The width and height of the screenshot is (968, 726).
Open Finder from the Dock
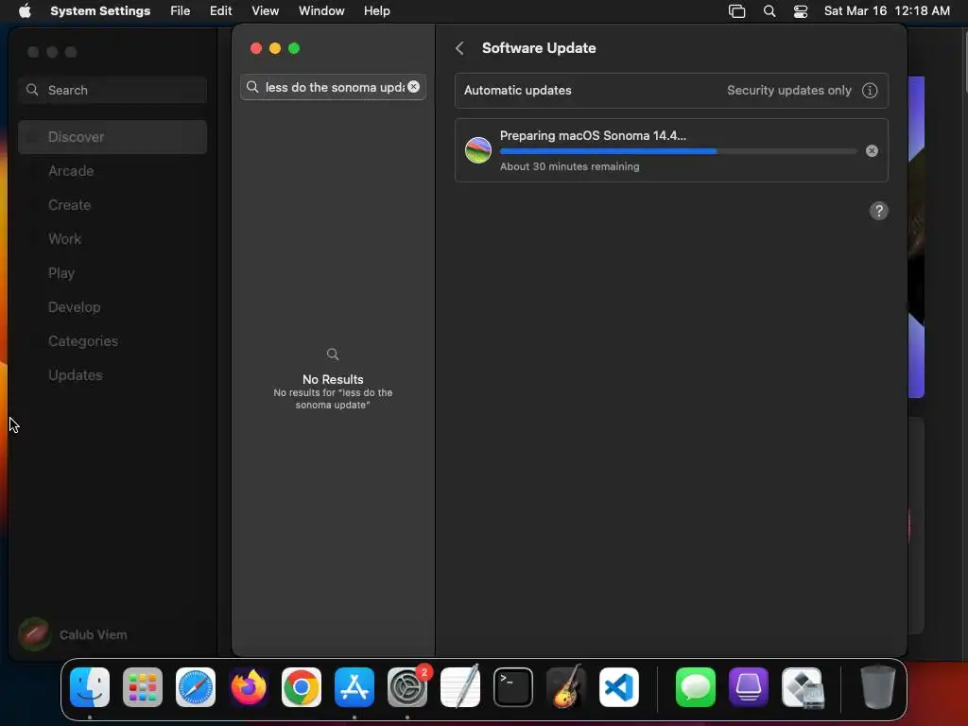[x=90, y=687]
